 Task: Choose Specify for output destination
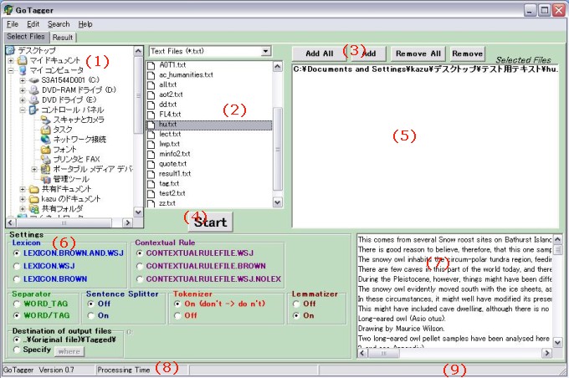click(x=17, y=350)
